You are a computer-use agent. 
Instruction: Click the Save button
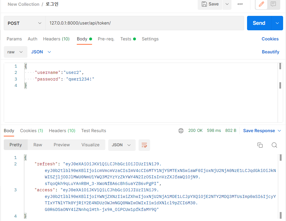click(x=210, y=4)
